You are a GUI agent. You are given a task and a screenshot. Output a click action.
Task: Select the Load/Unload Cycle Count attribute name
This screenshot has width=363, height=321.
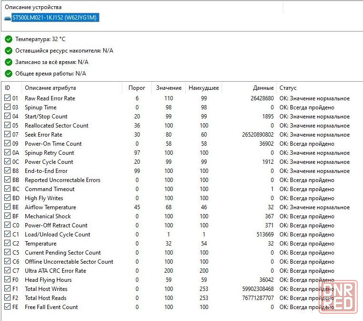58,235
